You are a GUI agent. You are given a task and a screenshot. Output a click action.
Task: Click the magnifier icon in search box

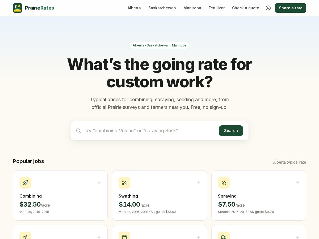coord(78,131)
